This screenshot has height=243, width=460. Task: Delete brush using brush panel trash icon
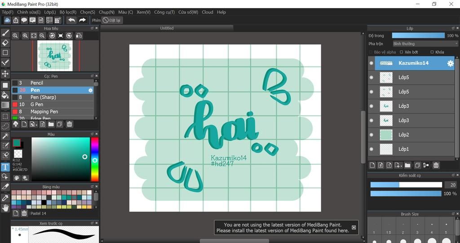(x=69, y=124)
